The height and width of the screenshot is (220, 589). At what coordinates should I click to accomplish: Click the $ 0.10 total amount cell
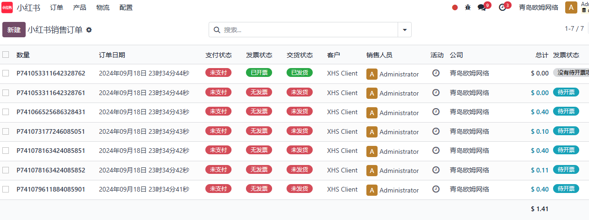540,131
